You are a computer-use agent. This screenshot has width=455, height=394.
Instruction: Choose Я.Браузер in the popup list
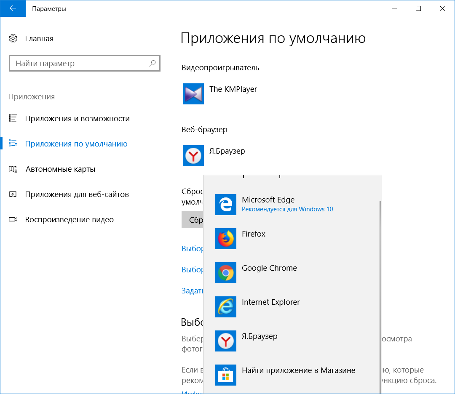coord(292,341)
